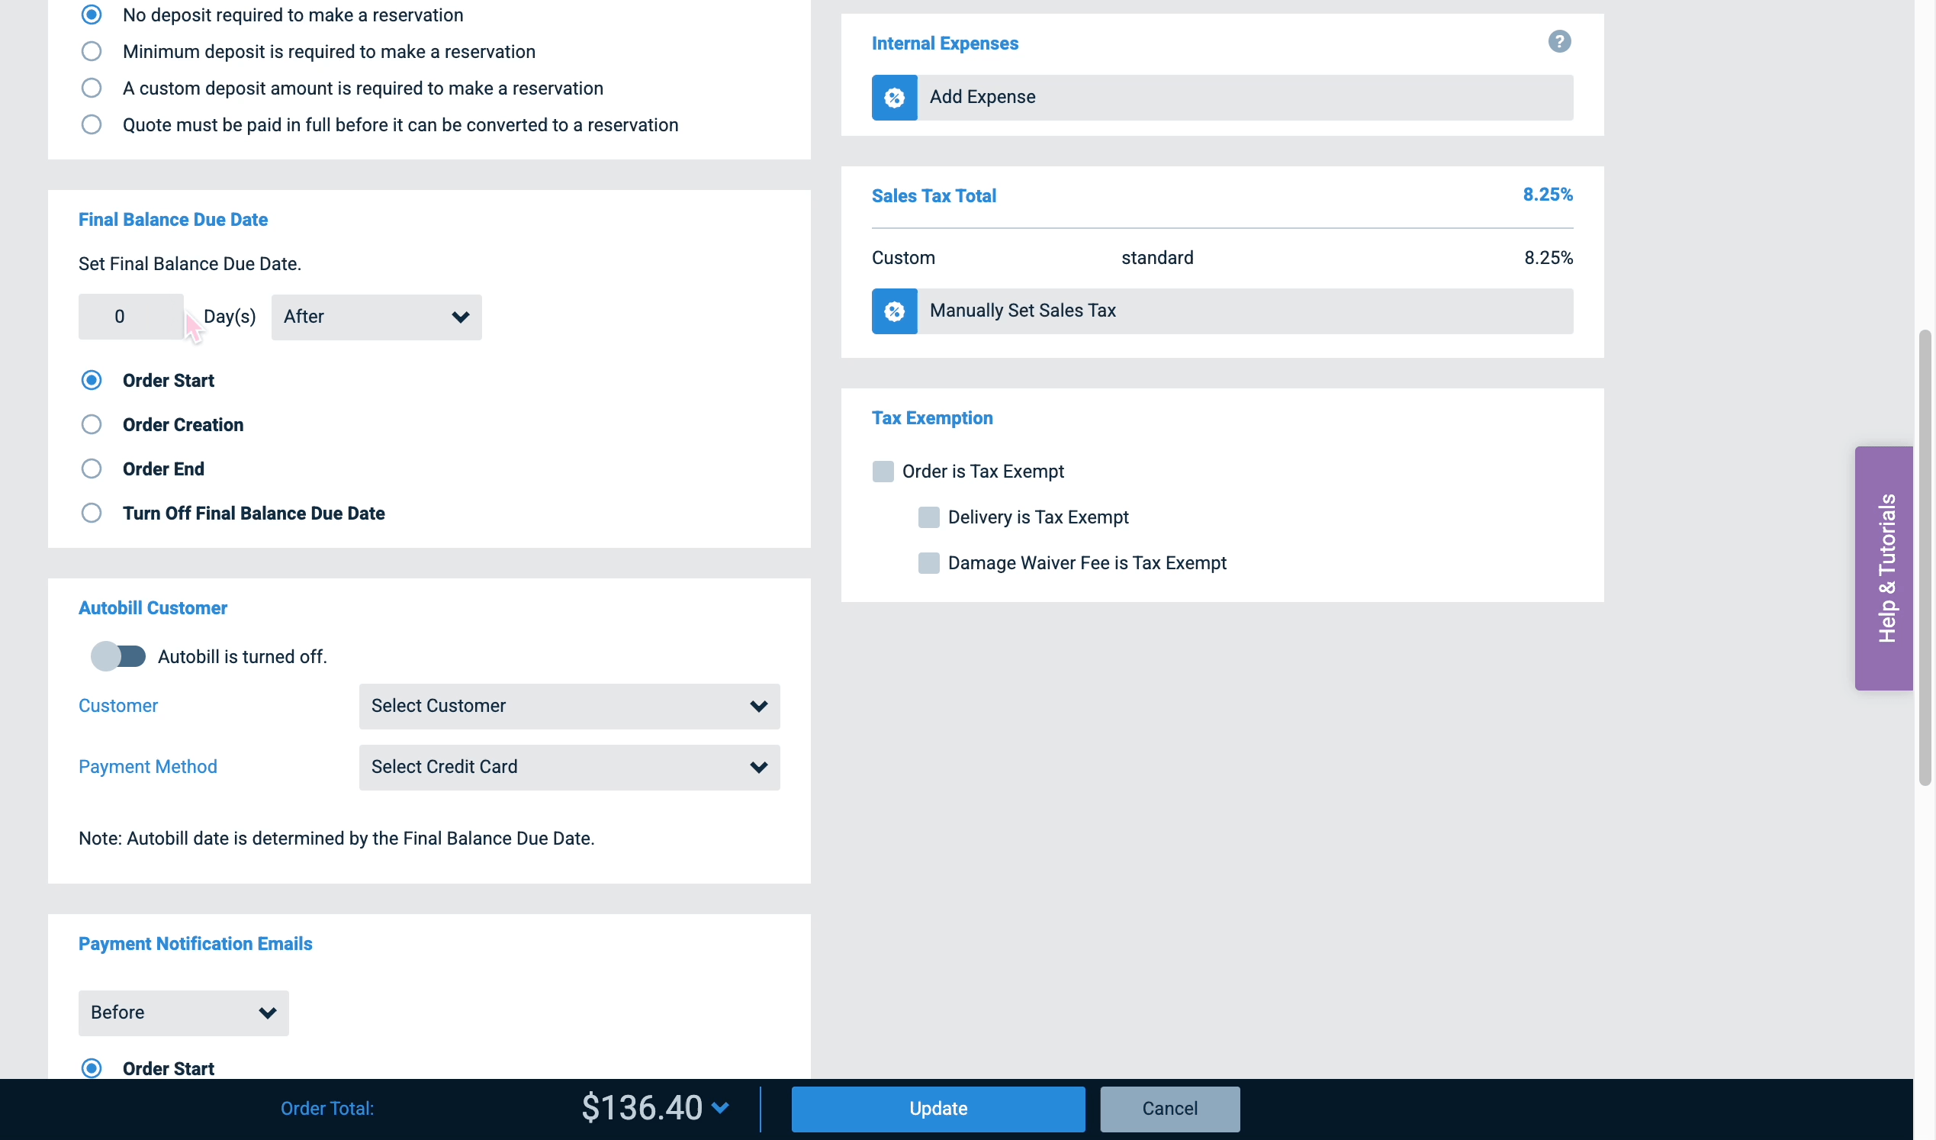This screenshot has height=1140, width=1936.
Task: Click the Order Total label
Action: click(x=327, y=1109)
